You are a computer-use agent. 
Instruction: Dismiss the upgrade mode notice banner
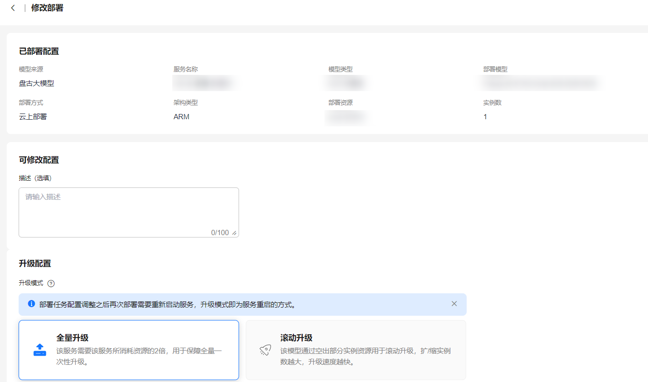point(454,304)
